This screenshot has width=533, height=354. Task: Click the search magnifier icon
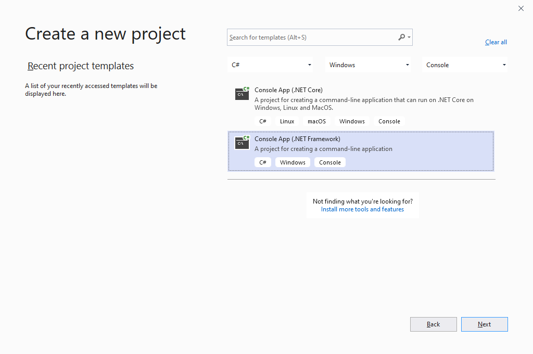401,37
